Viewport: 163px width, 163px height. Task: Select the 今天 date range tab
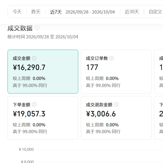[17, 12]
